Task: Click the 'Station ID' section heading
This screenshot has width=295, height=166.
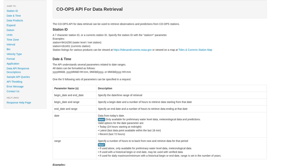Action: point(60,30)
